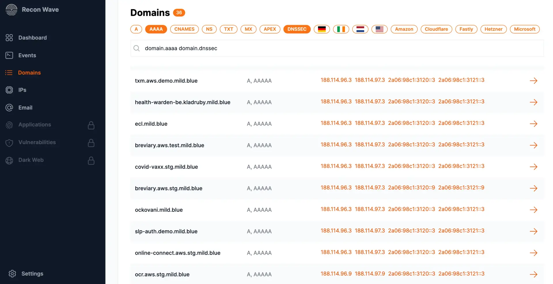Click IP address 188.114.96.3 for ockovani.mild.blue
Screen dimensions: 553x284
tap(336, 209)
